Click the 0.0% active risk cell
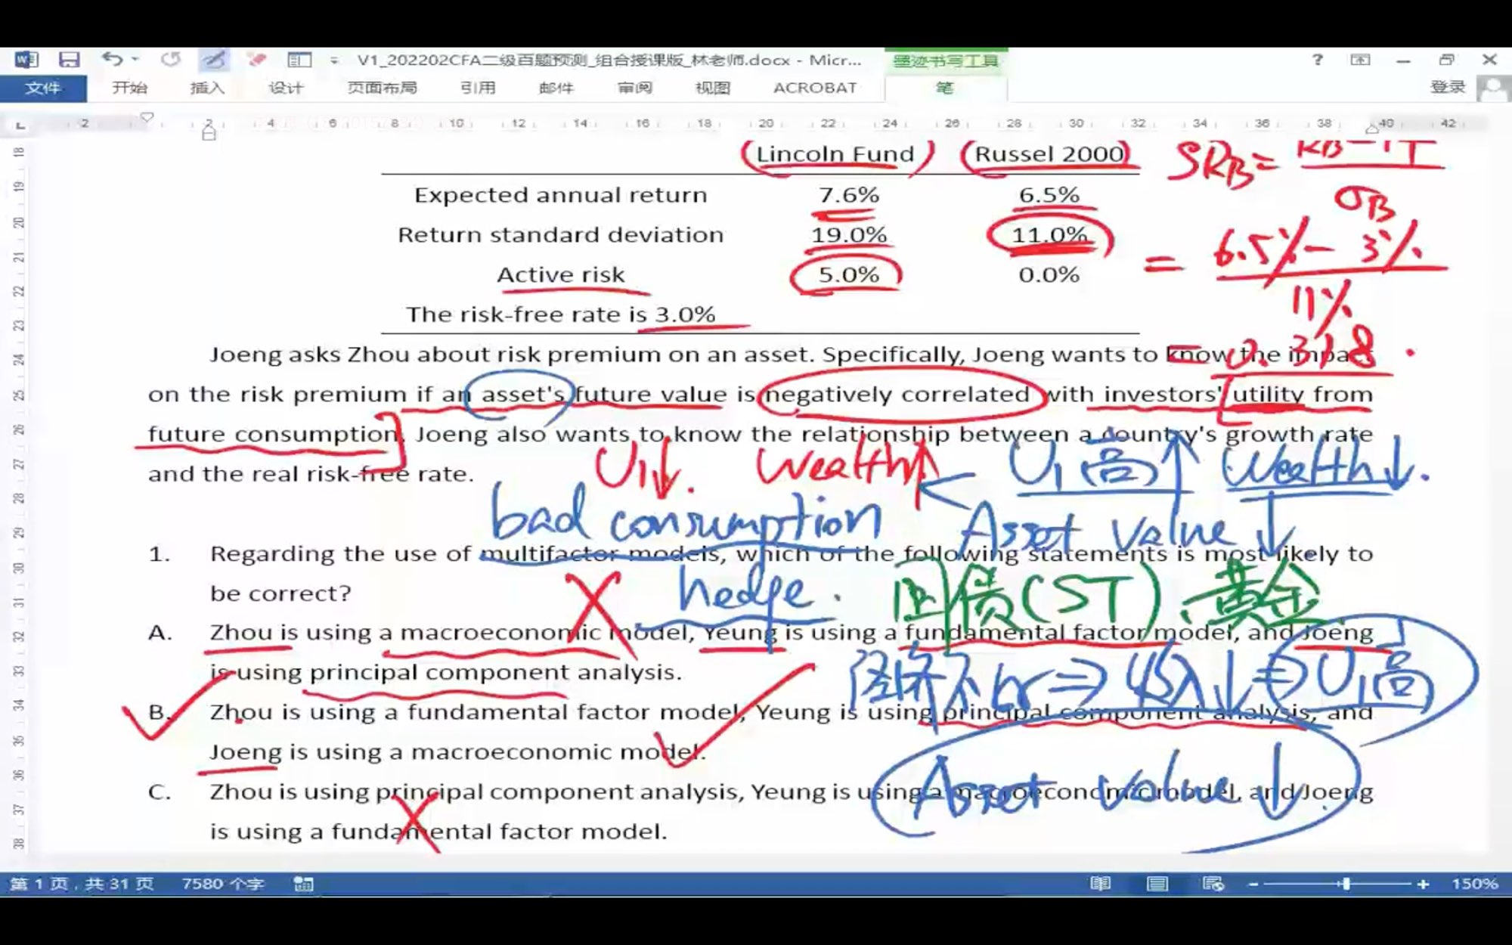This screenshot has width=1512, height=945. [1049, 275]
